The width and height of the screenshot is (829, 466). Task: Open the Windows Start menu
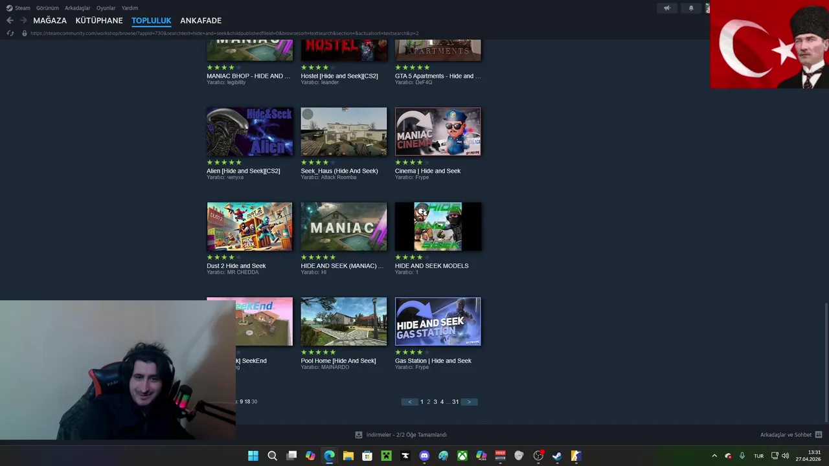tap(253, 456)
